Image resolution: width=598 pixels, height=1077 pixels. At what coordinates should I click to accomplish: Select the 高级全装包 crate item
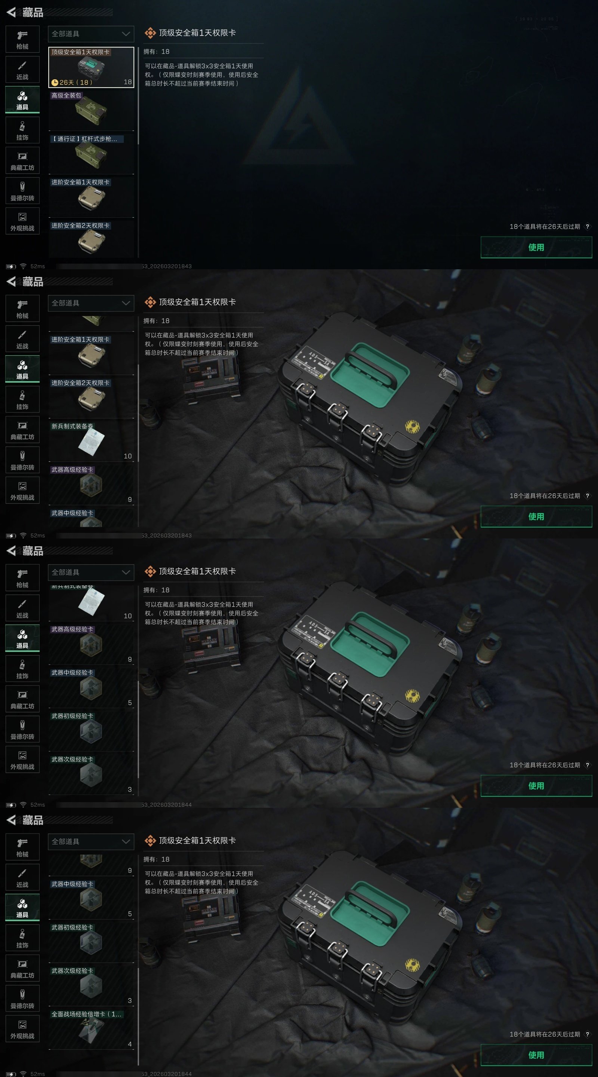pyautogui.click(x=91, y=111)
